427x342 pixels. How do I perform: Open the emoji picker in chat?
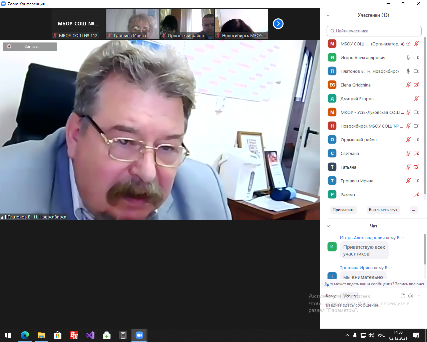(411, 296)
